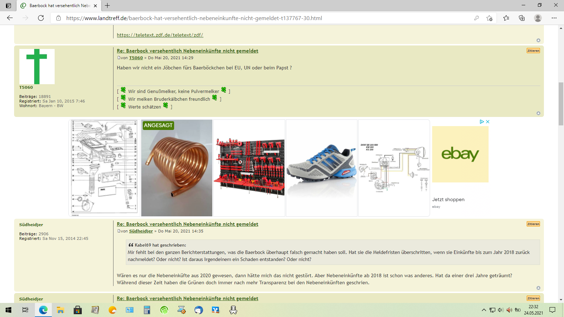Open the browser profile avatar
The image size is (564, 317).
(x=538, y=18)
